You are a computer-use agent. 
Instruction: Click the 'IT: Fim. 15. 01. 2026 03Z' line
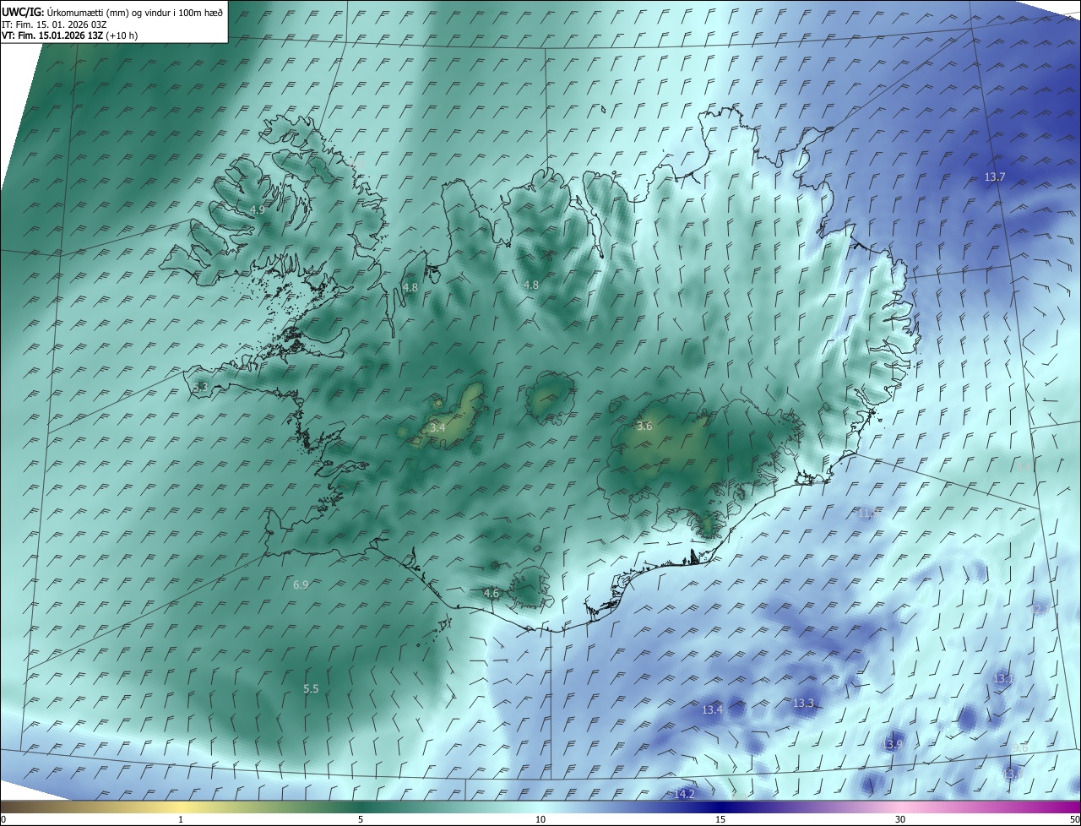click(53, 24)
